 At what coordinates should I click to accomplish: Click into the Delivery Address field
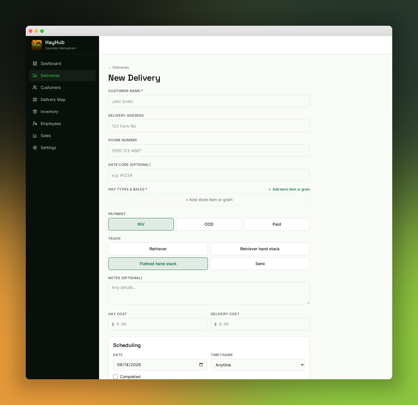pyautogui.click(x=209, y=126)
